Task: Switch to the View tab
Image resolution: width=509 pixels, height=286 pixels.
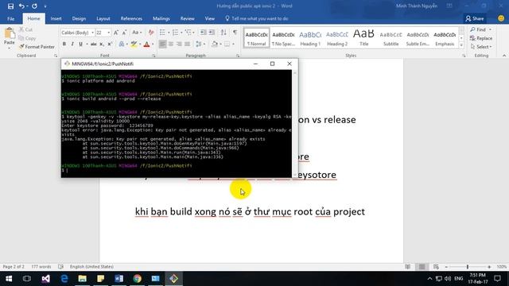Action: [210, 19]
